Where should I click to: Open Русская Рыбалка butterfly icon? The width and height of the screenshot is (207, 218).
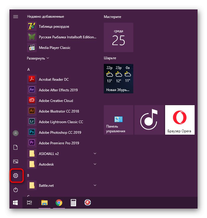[32, 37]
